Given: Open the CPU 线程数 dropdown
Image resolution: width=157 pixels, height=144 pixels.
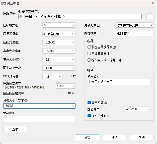Looking at the screenshot, I should [x=53, y=76].
